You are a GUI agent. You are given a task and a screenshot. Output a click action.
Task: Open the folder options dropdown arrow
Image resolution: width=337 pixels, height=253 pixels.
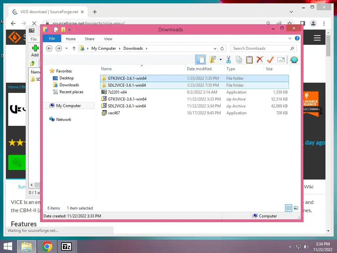(220, 60)
